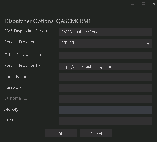Click into the Service Provider URL field

pyautogui.click(x=105, y=66)
